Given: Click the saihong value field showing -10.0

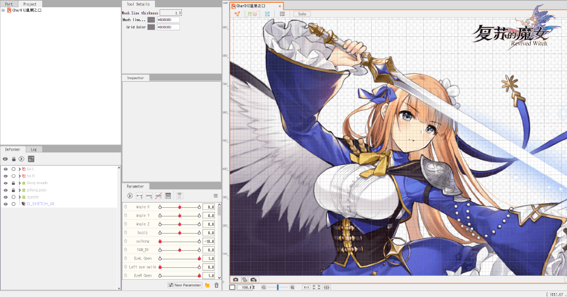Looking at the screenshot, I should coord(208,241).
